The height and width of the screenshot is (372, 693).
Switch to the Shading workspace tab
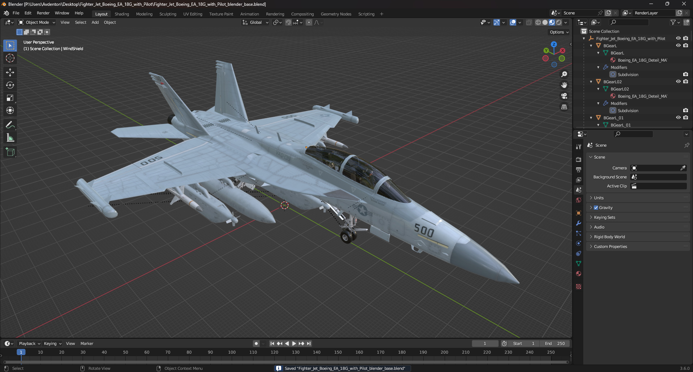[122, 14]
